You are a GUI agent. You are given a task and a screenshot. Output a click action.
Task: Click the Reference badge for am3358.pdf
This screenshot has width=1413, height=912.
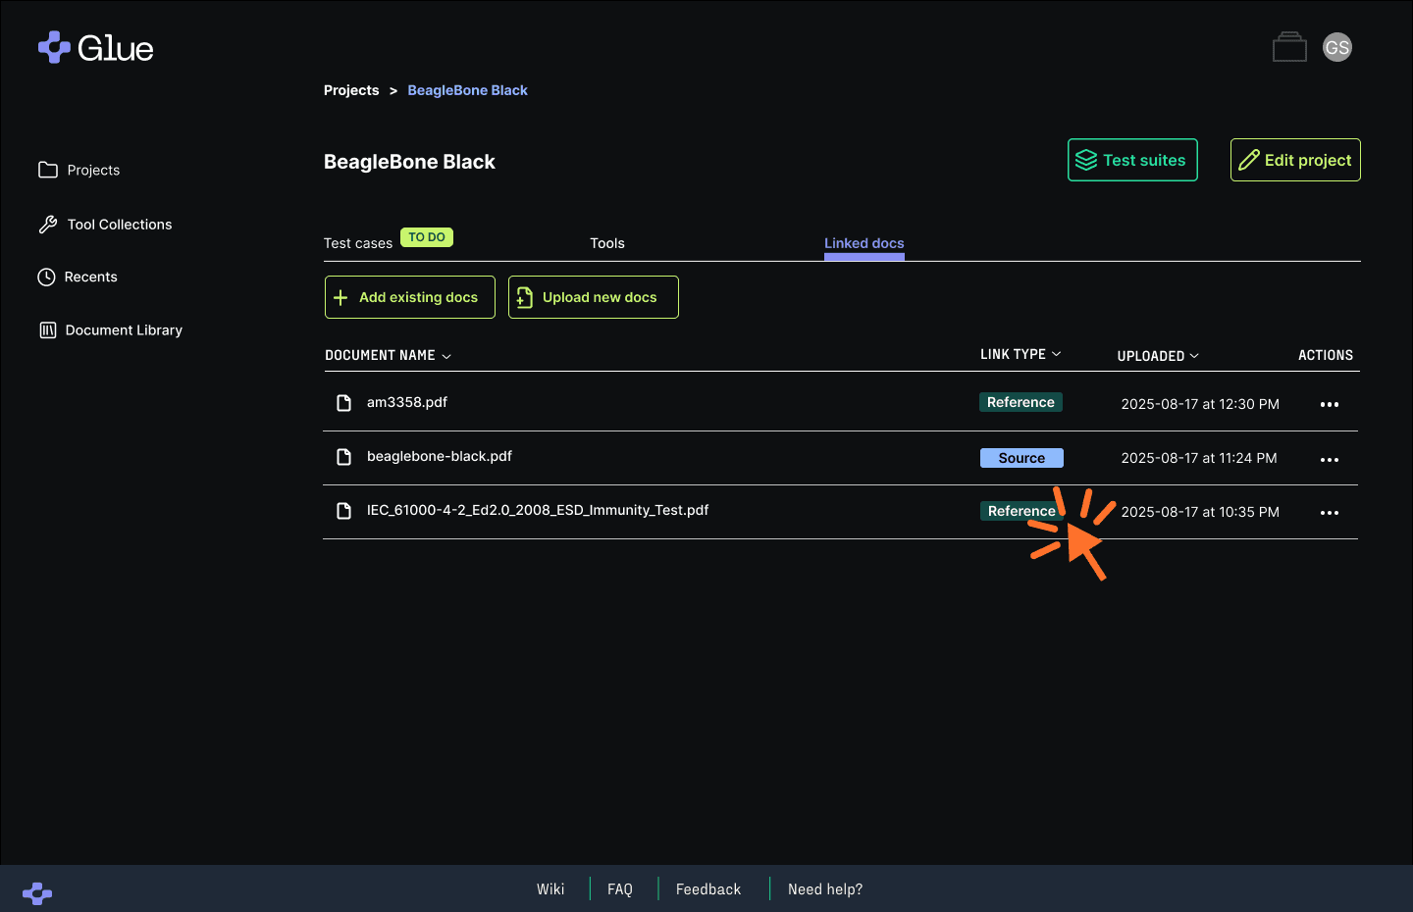tap(1020, 402)
